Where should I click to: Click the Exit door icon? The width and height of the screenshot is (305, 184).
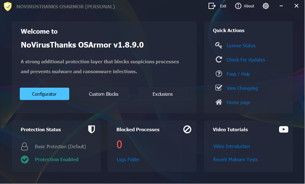(x=212, y=6)
